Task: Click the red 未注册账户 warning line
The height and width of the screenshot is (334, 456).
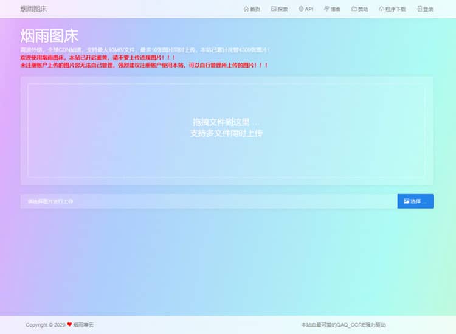Action: [144, 65]
